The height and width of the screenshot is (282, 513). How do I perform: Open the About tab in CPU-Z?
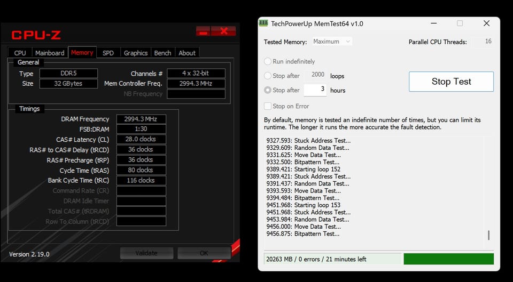[x=187, y=53]
